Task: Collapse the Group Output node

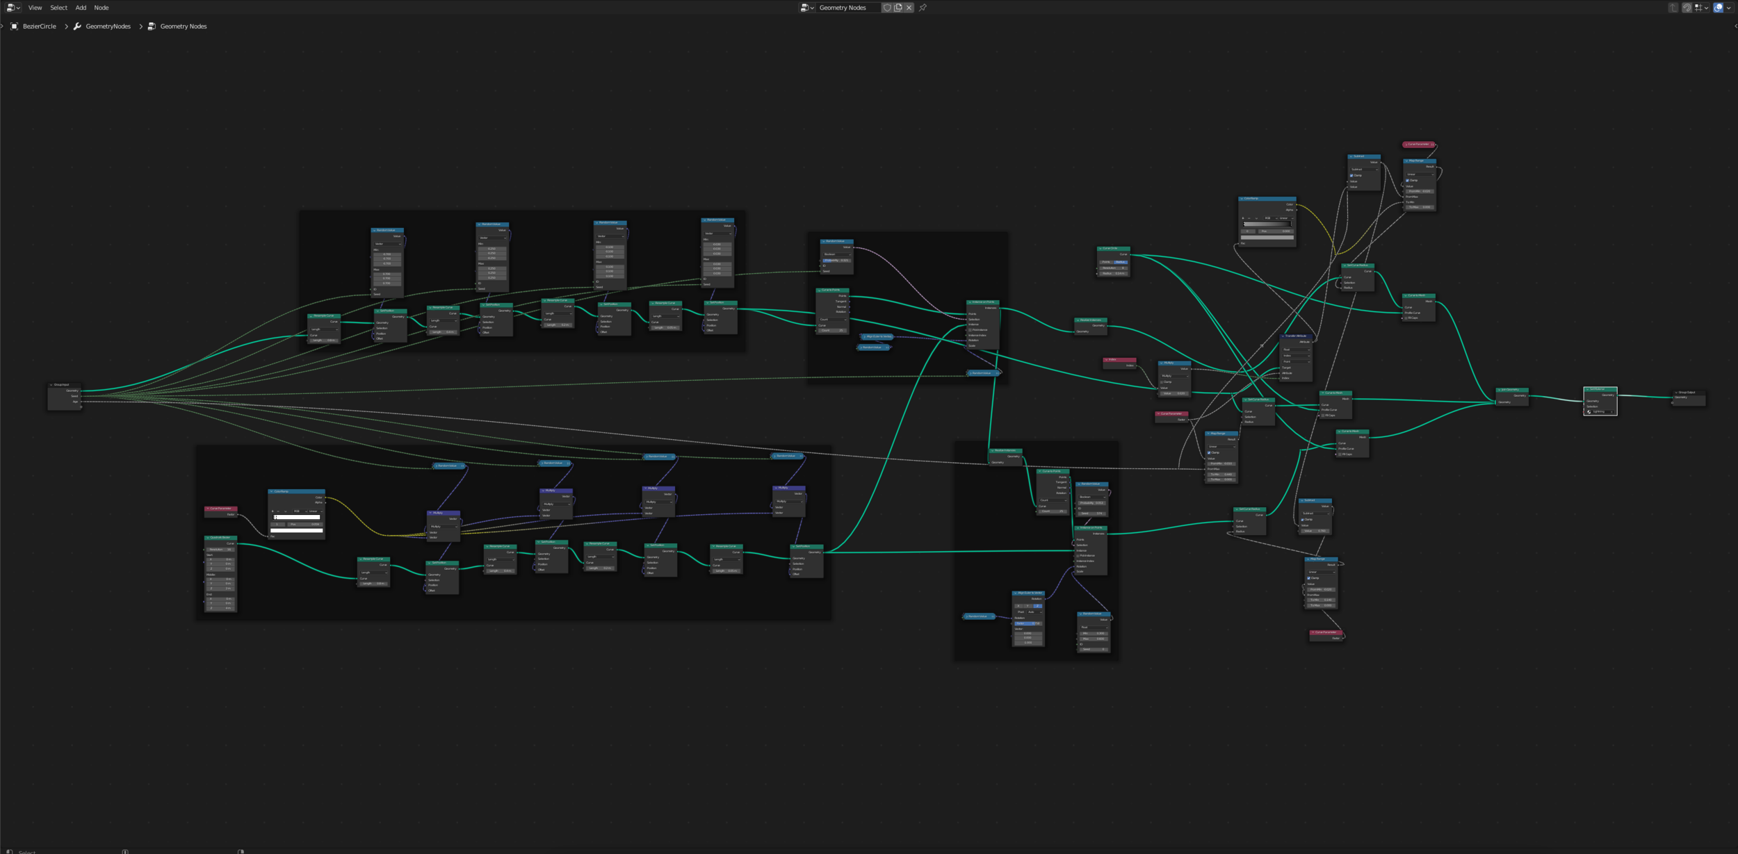Action: [1675, 393]
